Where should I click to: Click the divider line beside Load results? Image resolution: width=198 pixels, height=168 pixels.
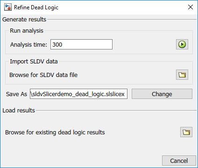click(116, 111)
